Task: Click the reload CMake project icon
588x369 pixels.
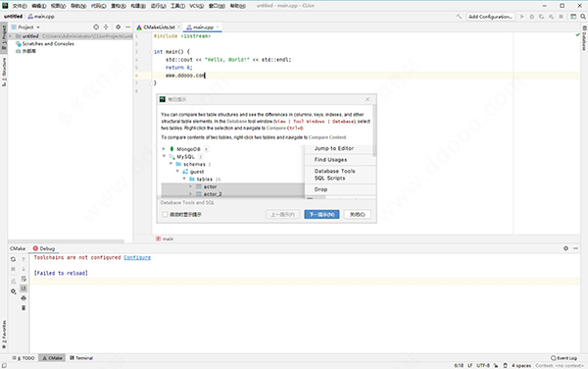Action: pyautogui.click(x=13, y=259)
